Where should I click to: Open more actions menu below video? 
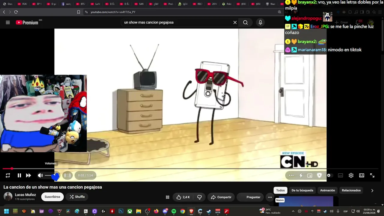click(270, 197)
